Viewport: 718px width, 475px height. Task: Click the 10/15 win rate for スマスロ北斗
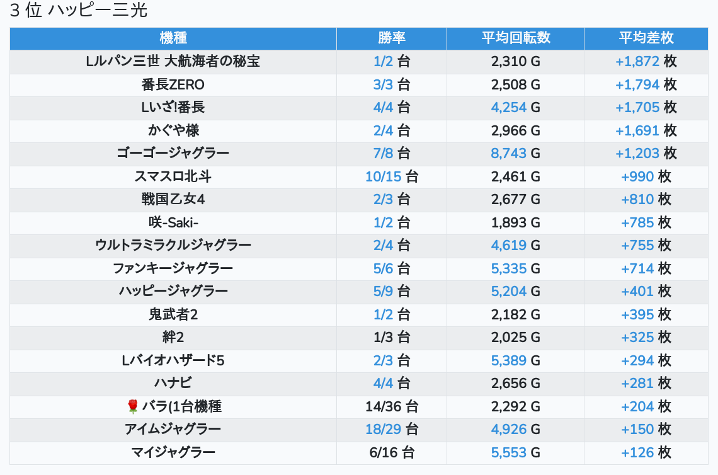point(383,176)
